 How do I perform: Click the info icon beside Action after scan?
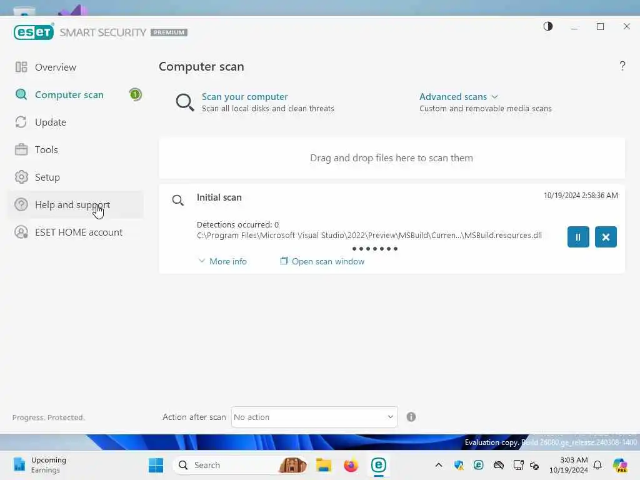click(411, 417)
